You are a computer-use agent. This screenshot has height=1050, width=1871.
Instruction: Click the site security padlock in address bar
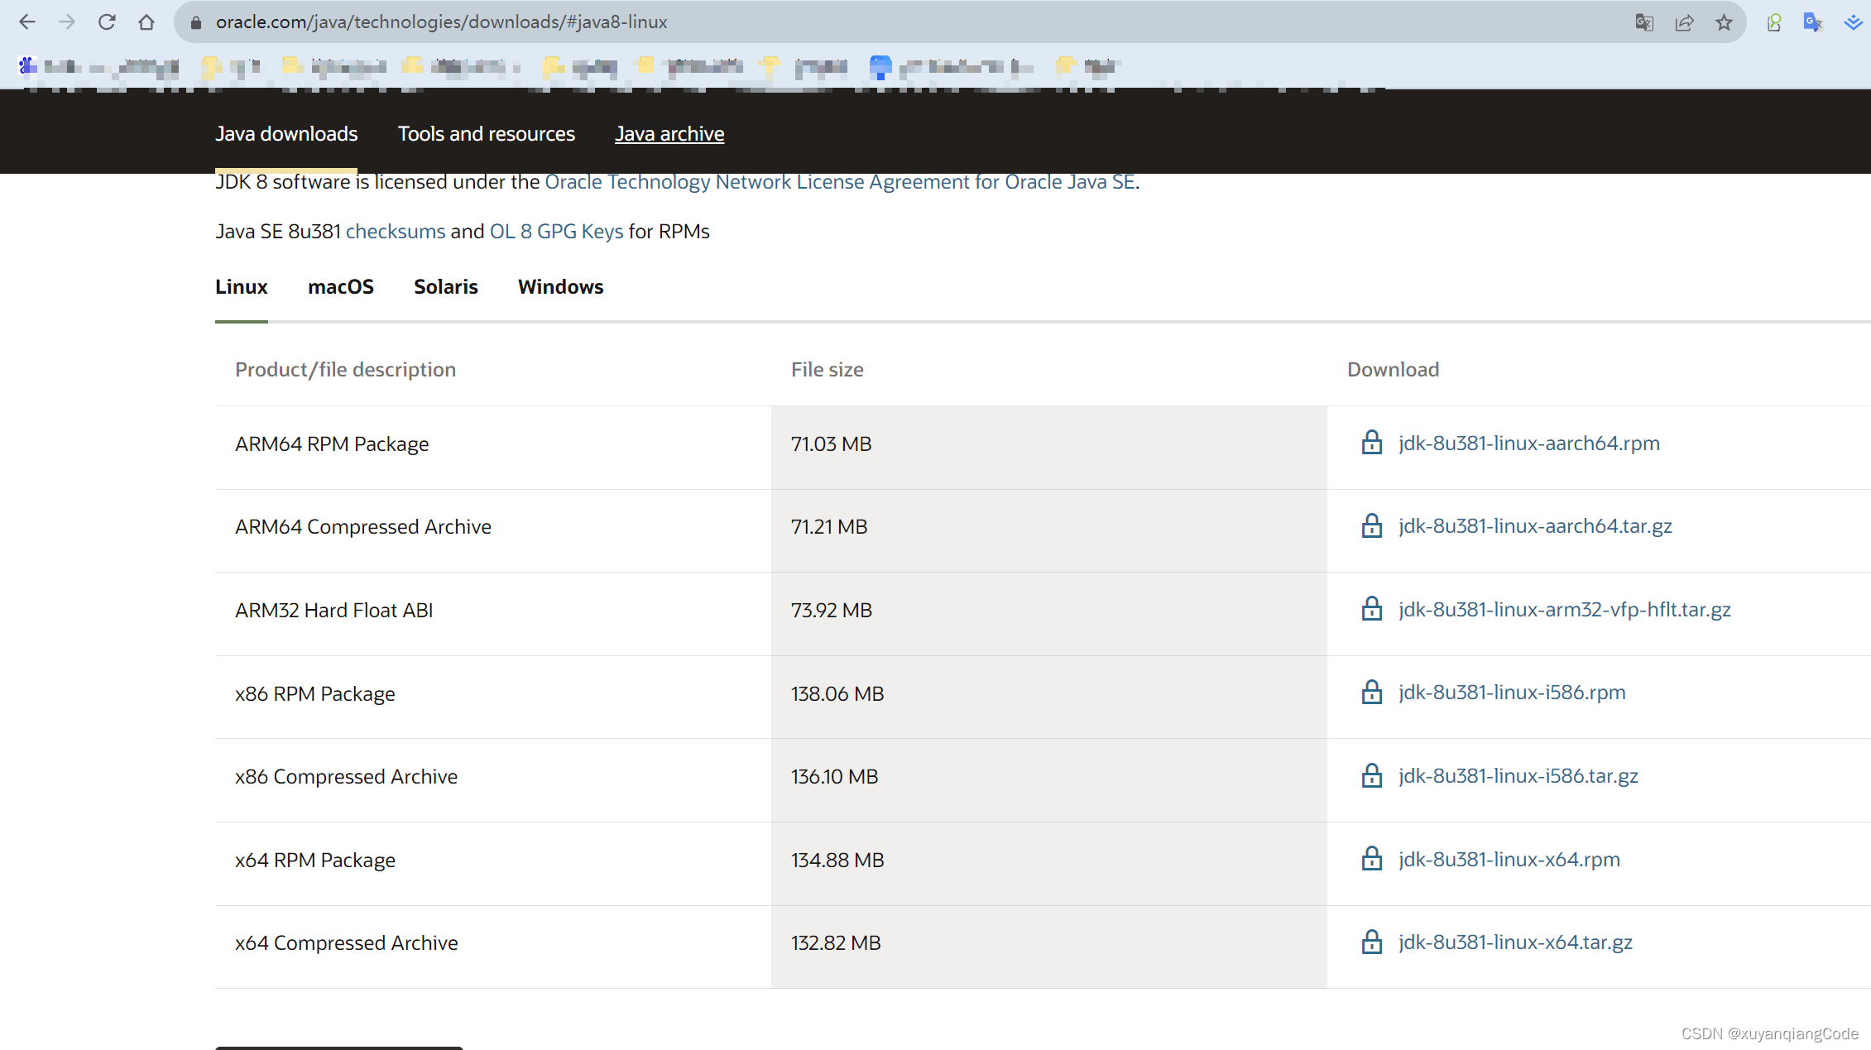click(196, 22)
